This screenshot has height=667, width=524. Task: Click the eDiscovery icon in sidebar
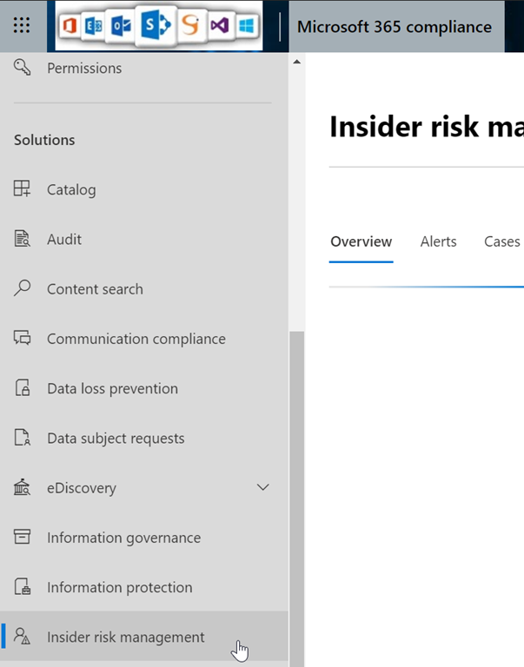[23, 488]
